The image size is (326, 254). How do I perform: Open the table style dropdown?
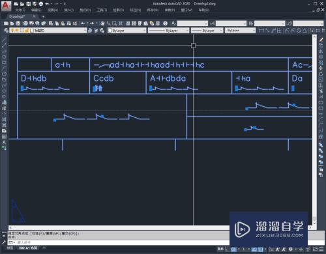[270, 23]
